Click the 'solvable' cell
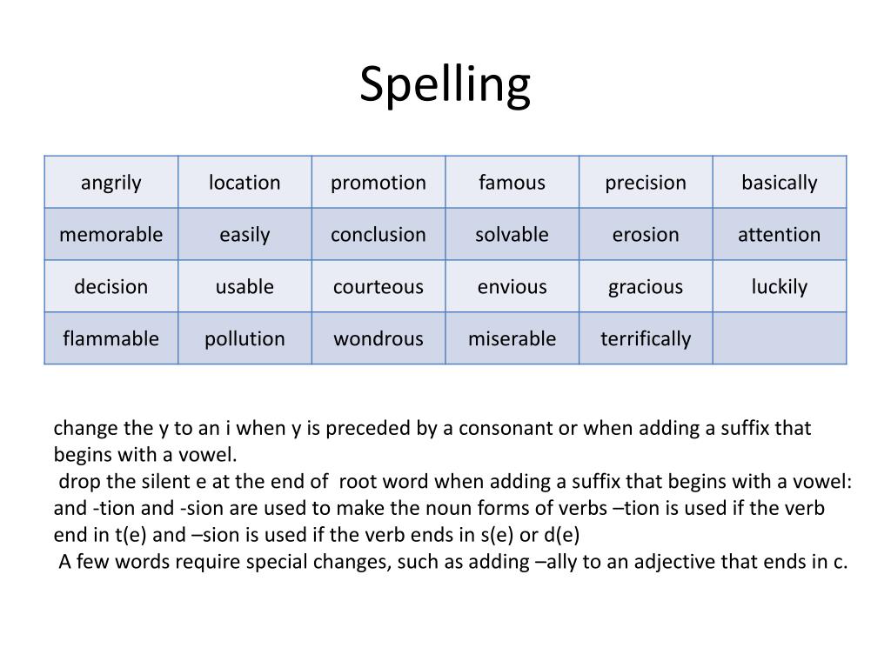The image size is (891, 668). click(x=512, y=234)
